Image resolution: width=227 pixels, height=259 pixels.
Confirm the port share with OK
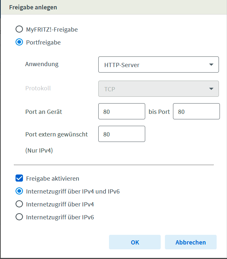(x=135, y=242)
